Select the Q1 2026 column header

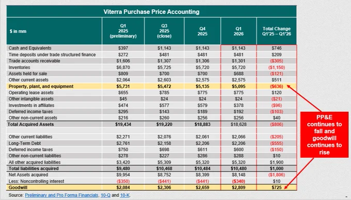[x=238, y=31]
